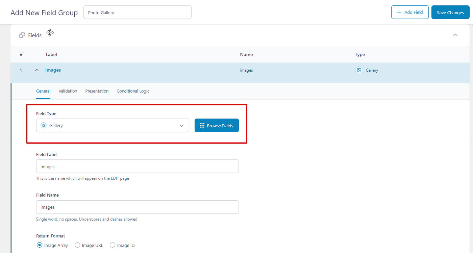Click the Gallery type icon in Images row
This screenshot has width=473, height=253.
pos(359,70)
